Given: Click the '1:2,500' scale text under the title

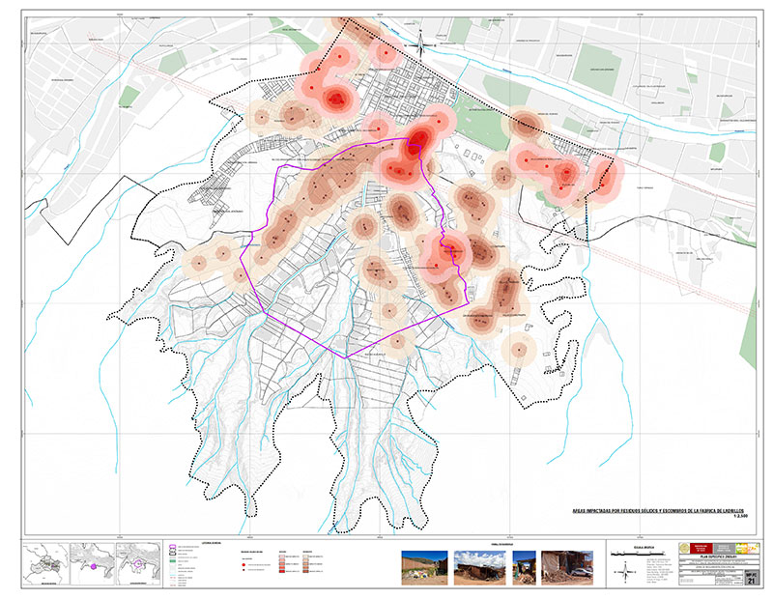Looking at the screenshot, I should [x=740, y=516].
